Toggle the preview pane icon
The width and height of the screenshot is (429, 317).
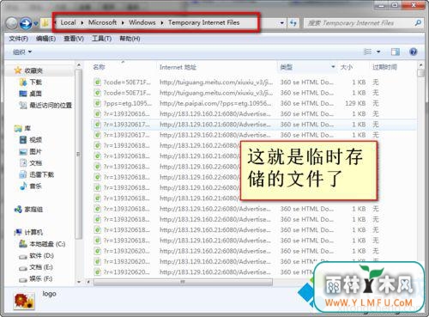(x=396, y=52)
